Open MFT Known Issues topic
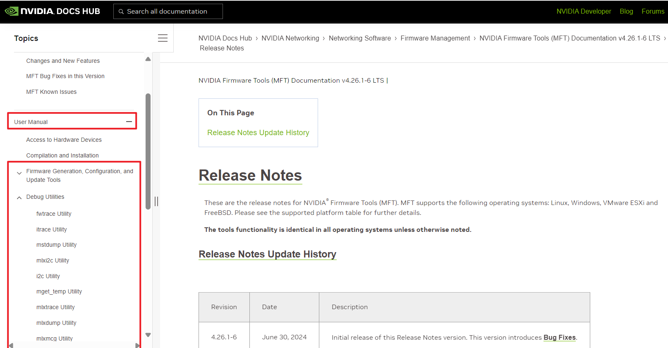 (x=51, y=92)
